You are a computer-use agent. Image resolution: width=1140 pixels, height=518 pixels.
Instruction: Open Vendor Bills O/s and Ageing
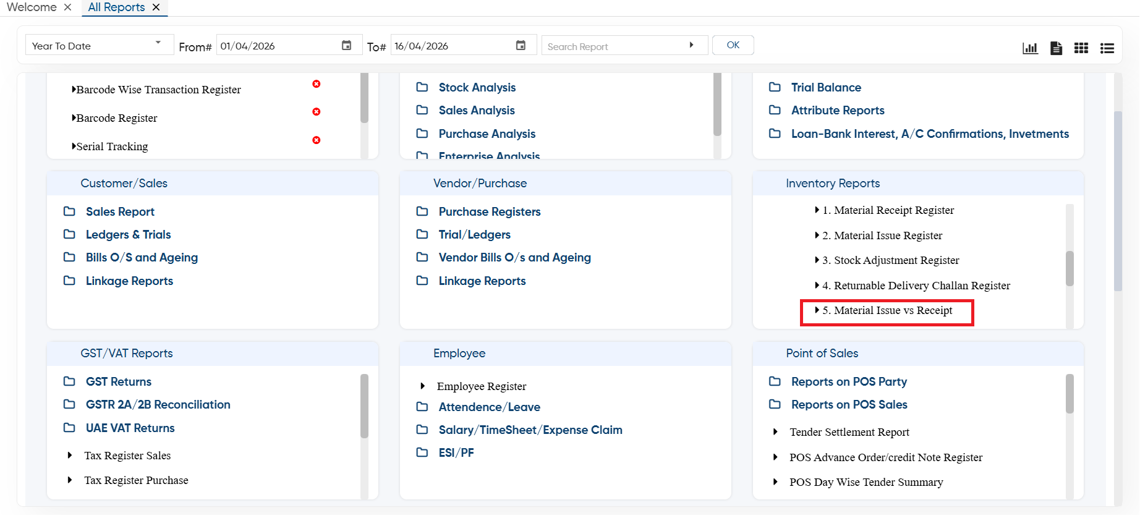click(514, 258)
